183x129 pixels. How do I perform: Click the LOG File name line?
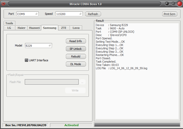pos(122,68)
